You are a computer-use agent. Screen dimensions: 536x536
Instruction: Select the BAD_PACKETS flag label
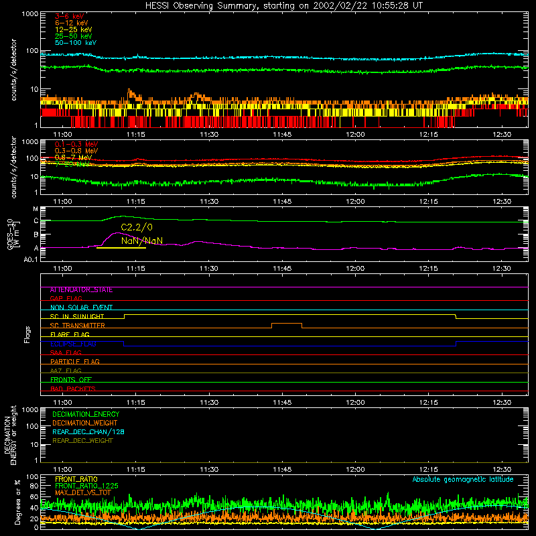[73, 389]
